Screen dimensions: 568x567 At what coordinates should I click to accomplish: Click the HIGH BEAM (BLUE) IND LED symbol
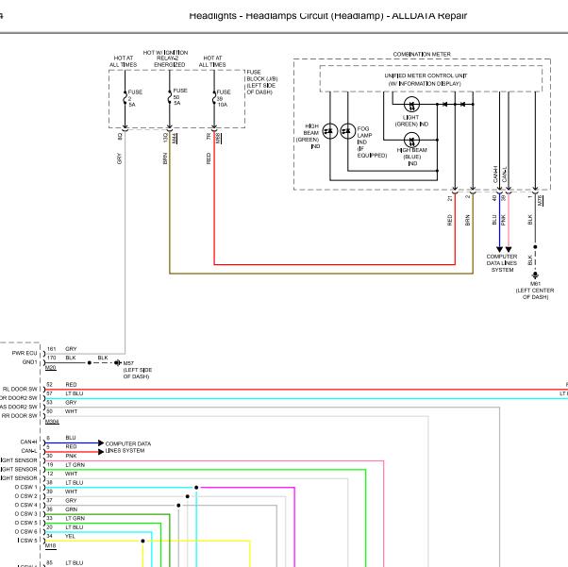[411, 140]
